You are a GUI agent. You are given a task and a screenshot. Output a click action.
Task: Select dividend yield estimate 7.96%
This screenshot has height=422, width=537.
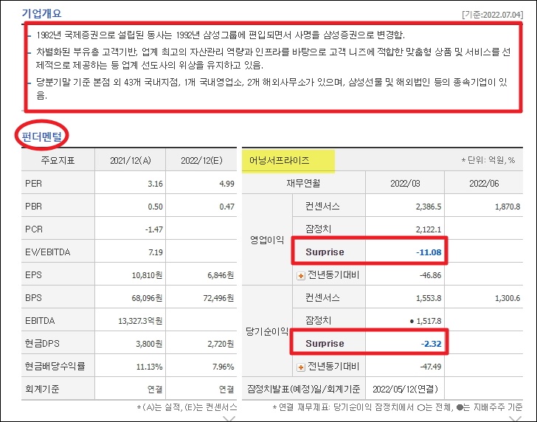[224, 367]
